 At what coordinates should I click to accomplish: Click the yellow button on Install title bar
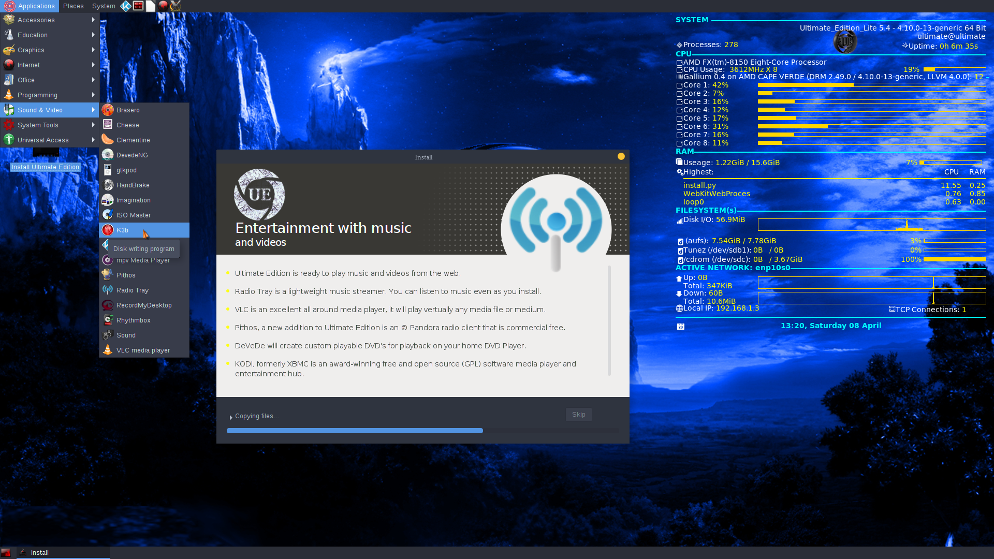coord(621,156)
